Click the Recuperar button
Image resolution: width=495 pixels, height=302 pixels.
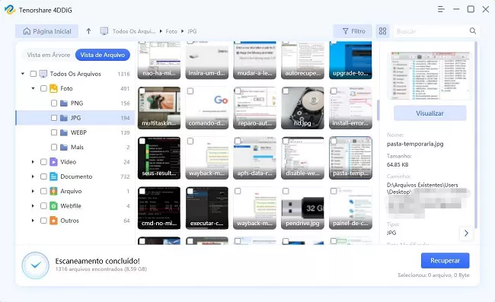click(445, 261)
